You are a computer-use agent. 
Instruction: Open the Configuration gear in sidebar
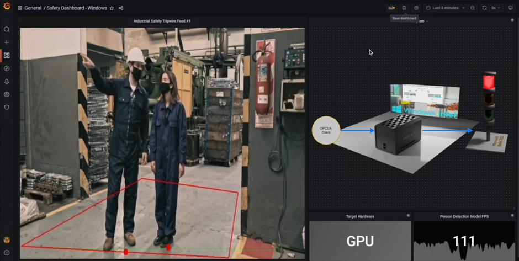[7, 94]
